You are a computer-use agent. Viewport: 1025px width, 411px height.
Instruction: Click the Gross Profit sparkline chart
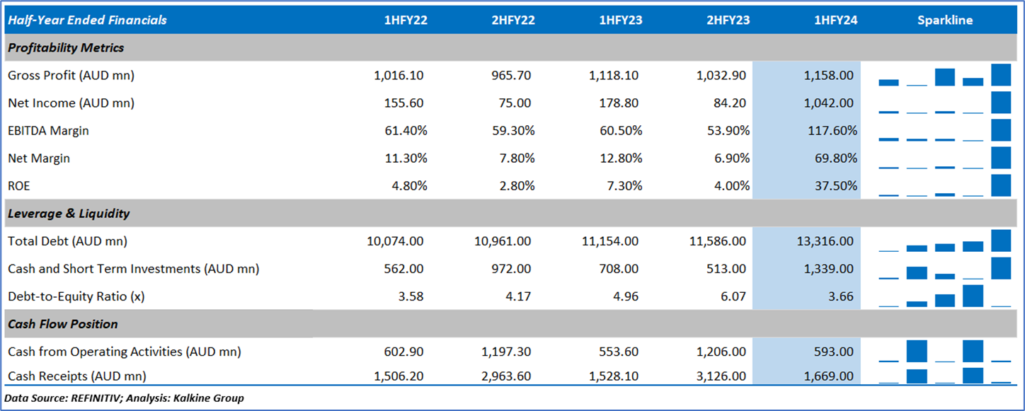tap(944, 75)
